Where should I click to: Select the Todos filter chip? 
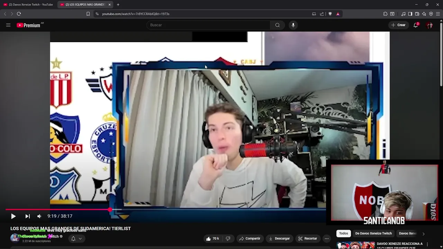coord(344,233)
